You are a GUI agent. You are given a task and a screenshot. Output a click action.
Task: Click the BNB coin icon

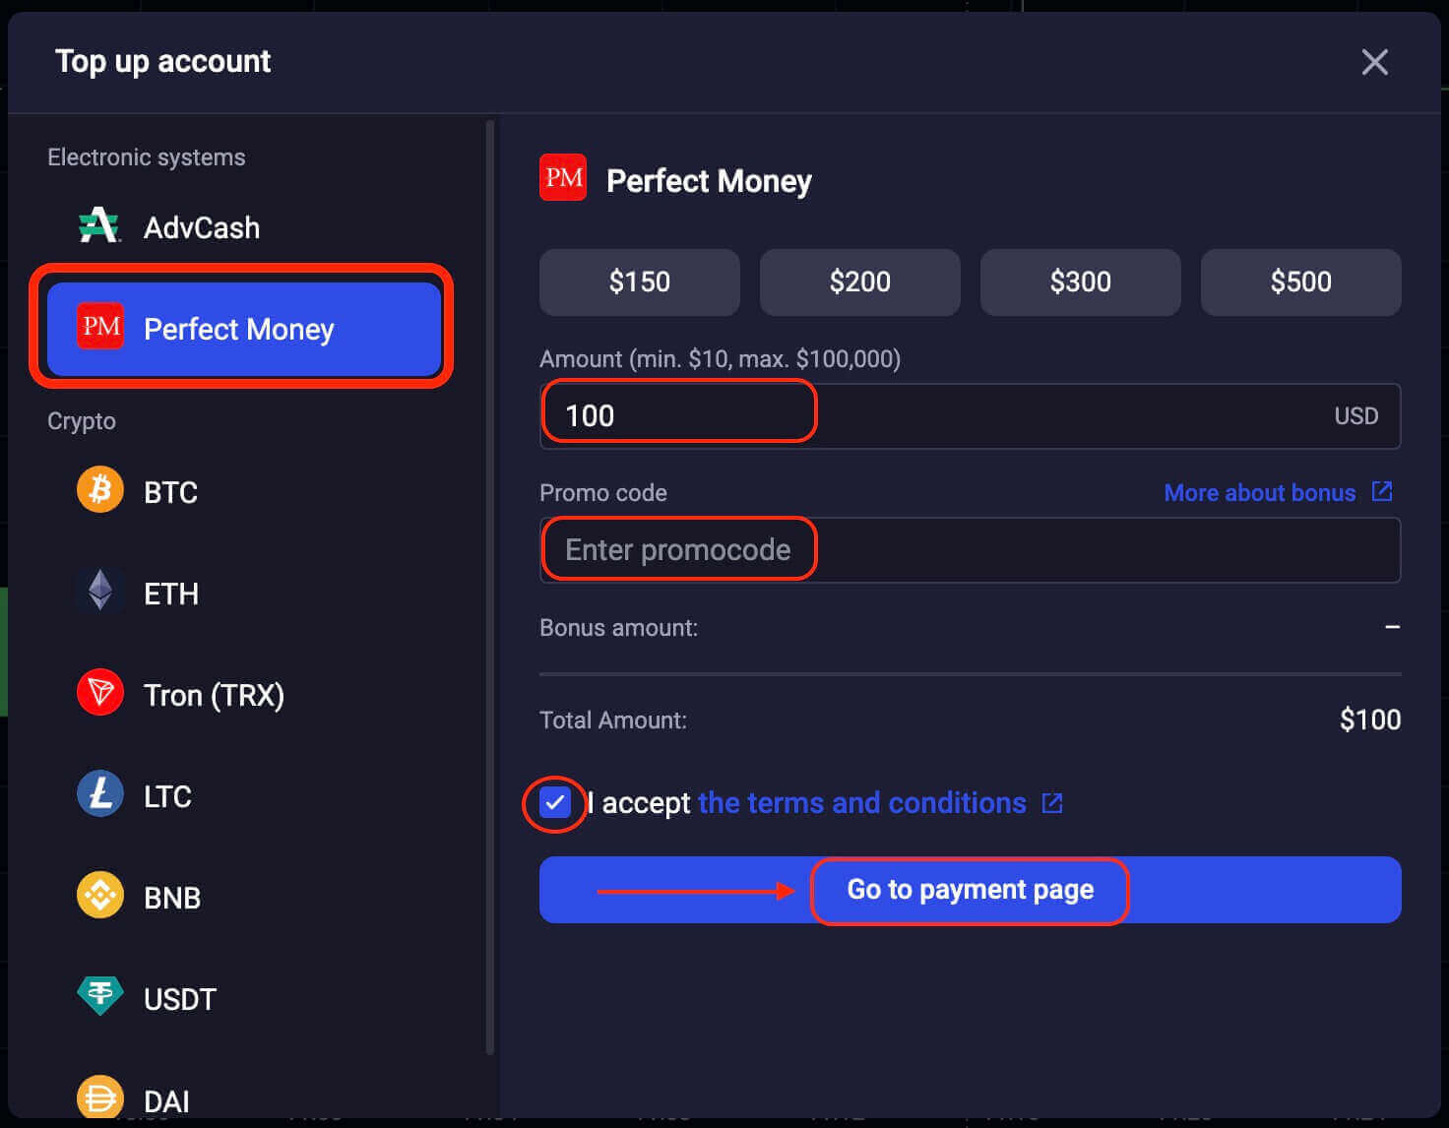[99, 895]
